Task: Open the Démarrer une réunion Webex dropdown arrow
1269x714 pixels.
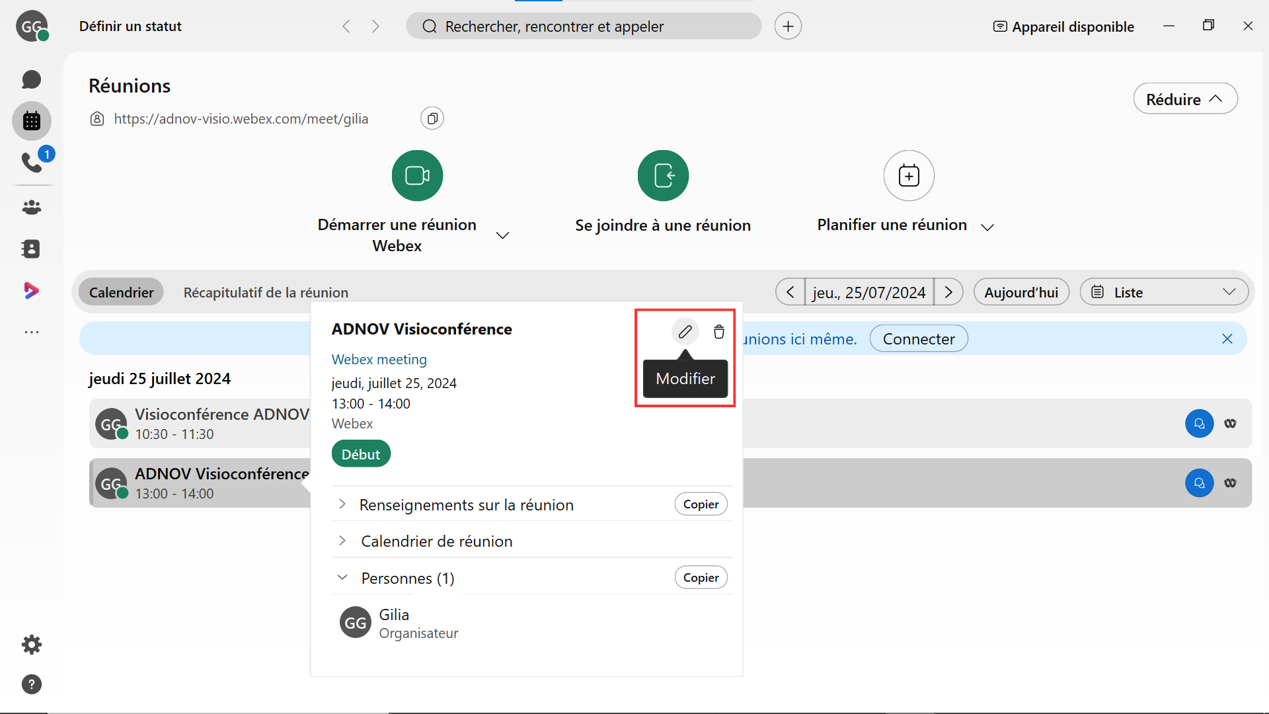Action: click(x=502, y=235)
